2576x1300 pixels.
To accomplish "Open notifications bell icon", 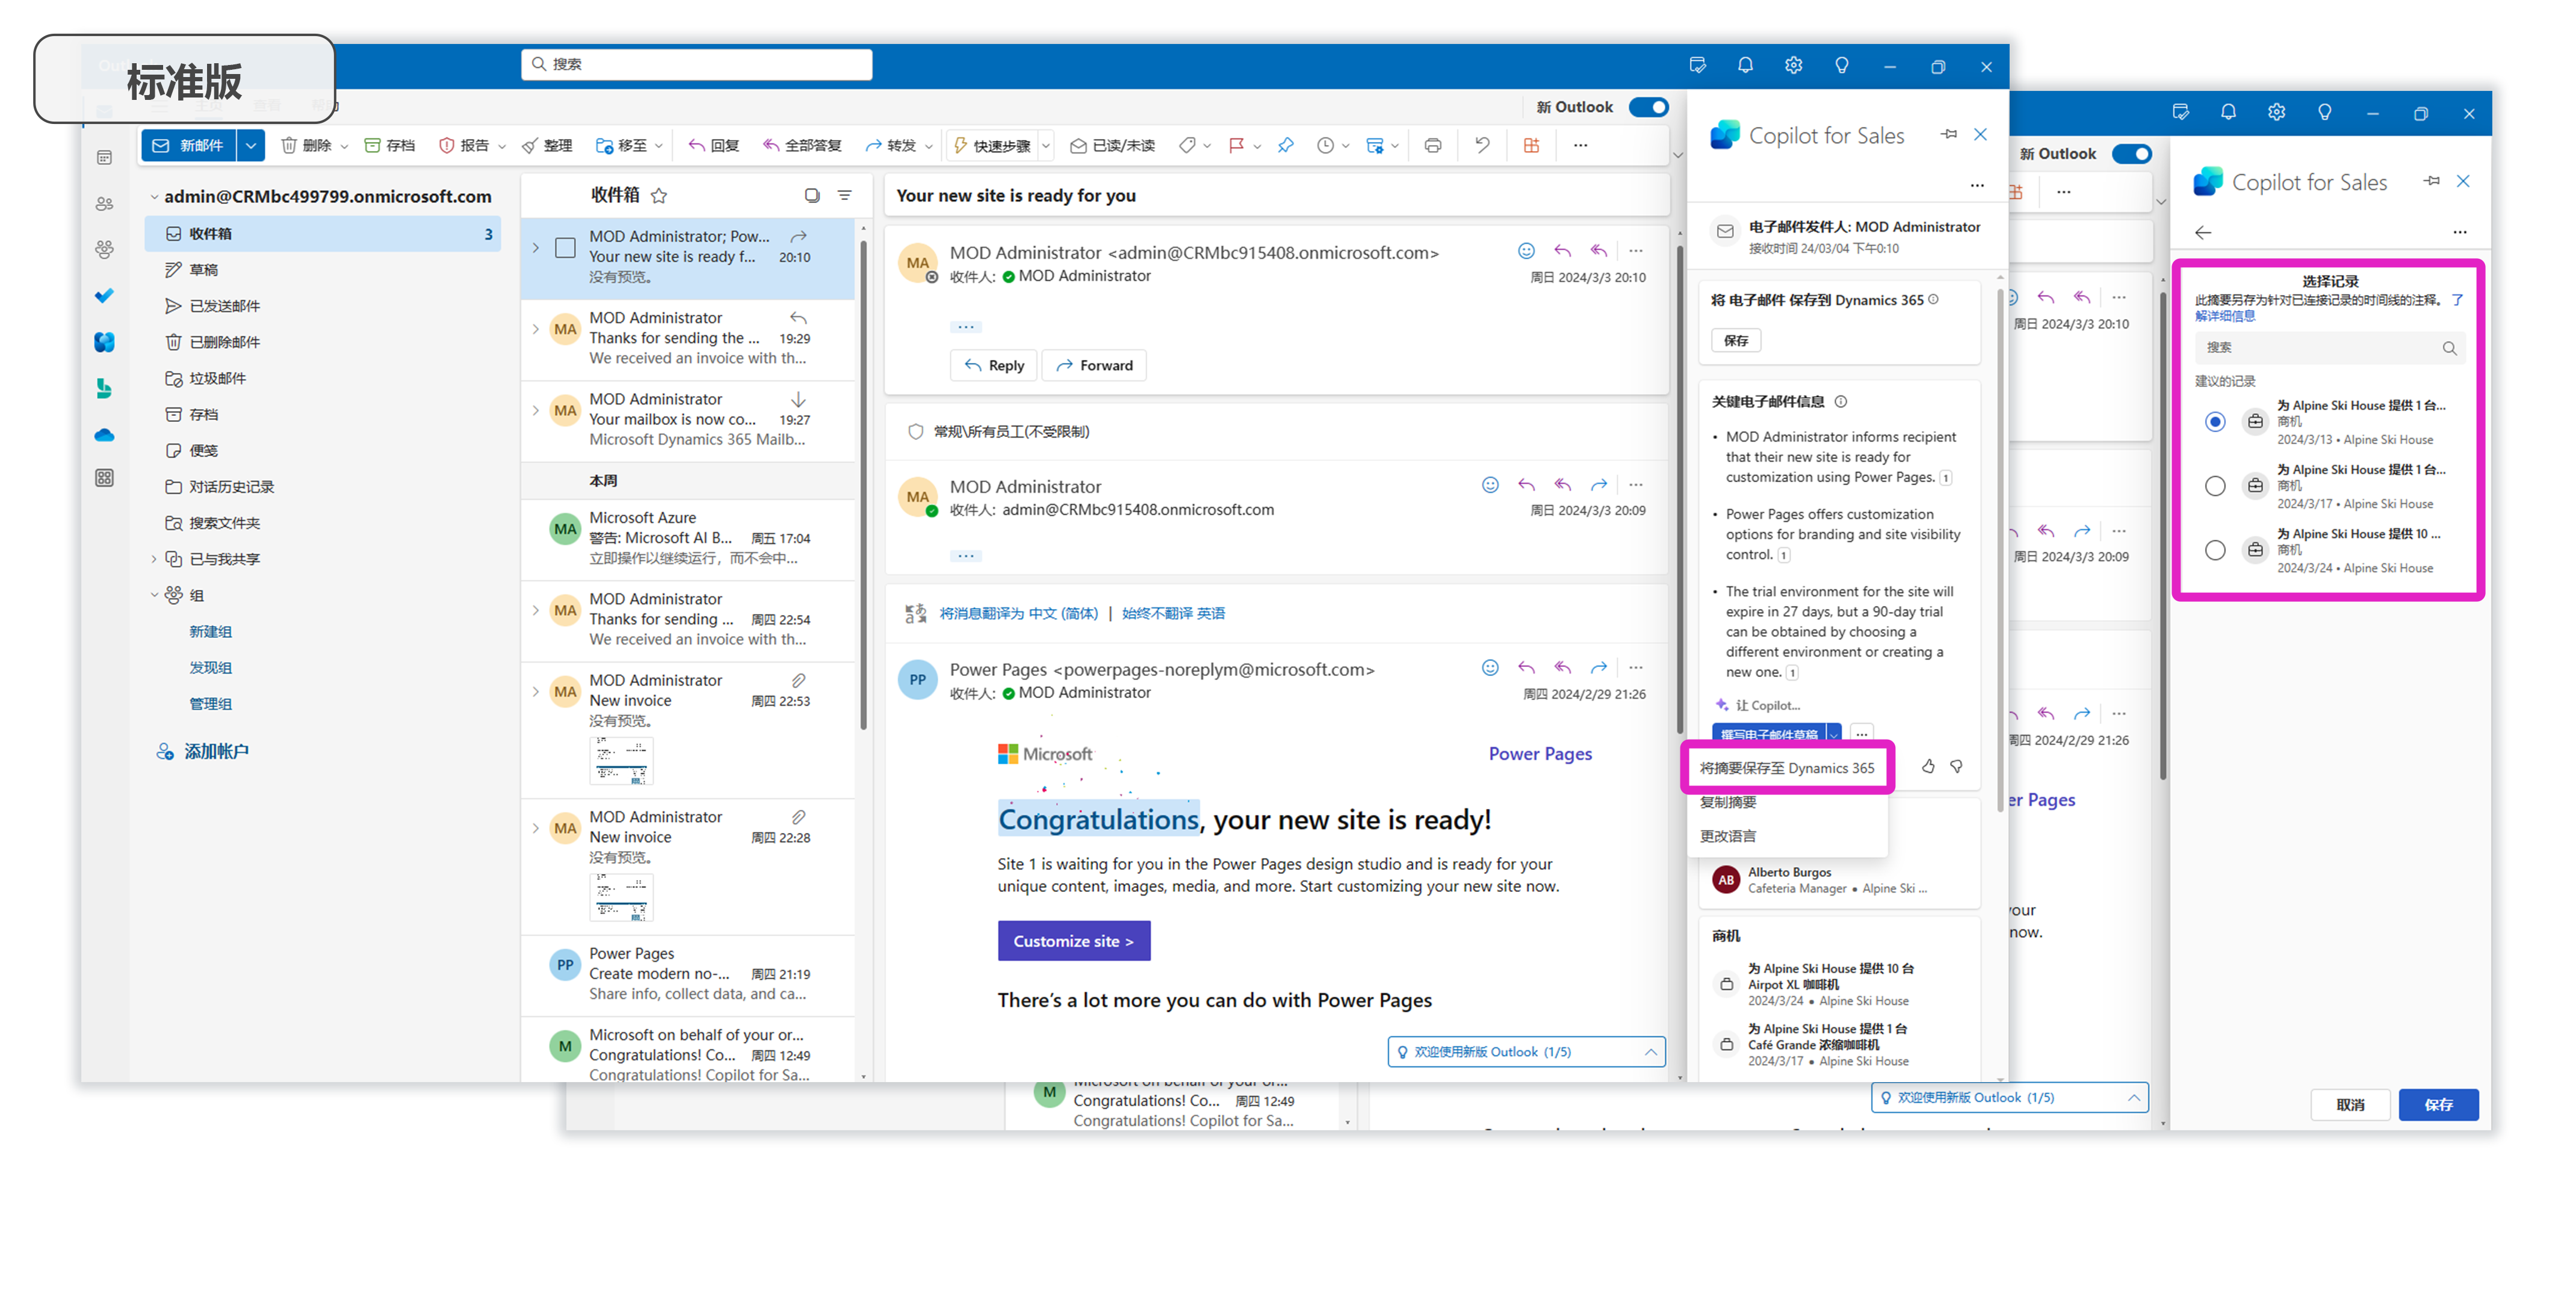I will pos(1745,66).
